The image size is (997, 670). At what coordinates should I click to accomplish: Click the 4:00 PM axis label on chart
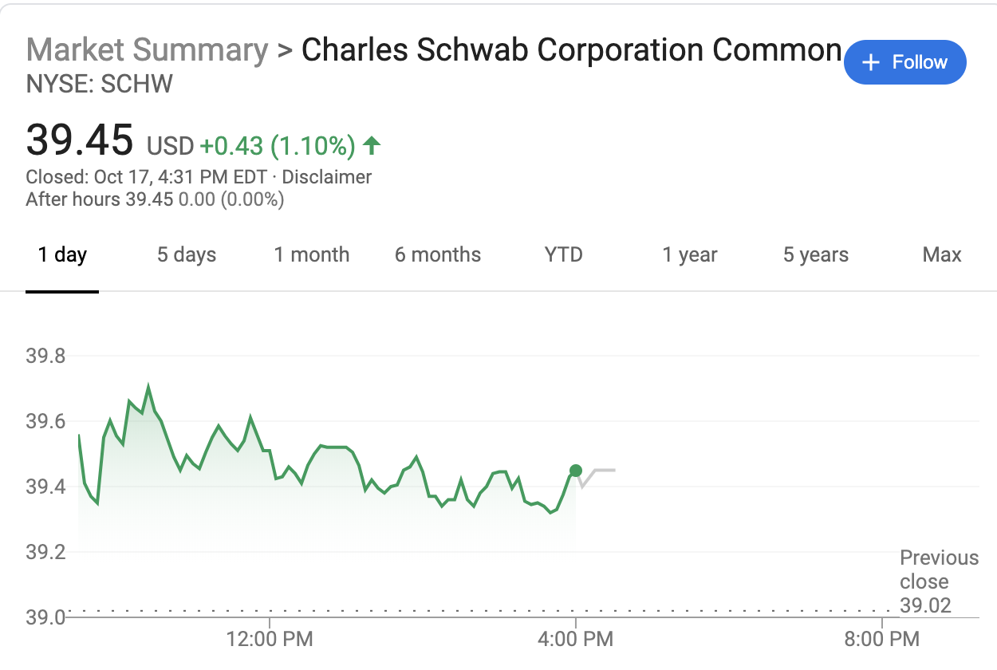[x=575, y=639]
